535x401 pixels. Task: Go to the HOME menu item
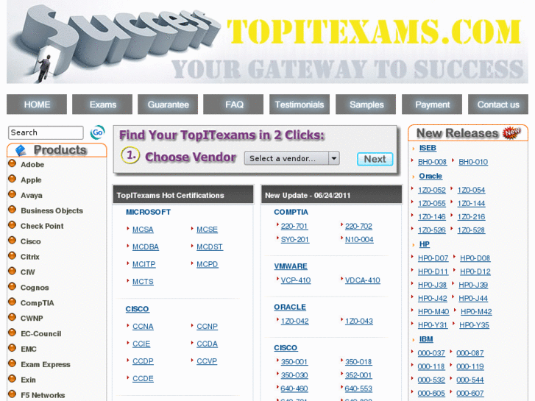37,104
